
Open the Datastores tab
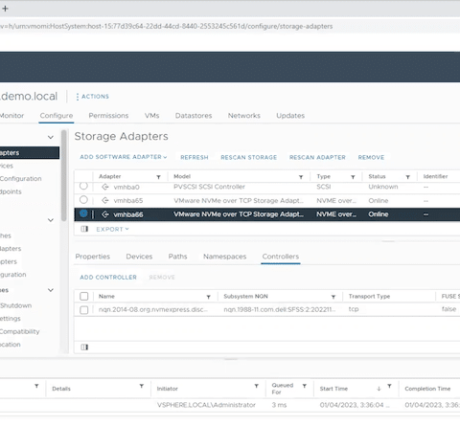click(194, 116)
